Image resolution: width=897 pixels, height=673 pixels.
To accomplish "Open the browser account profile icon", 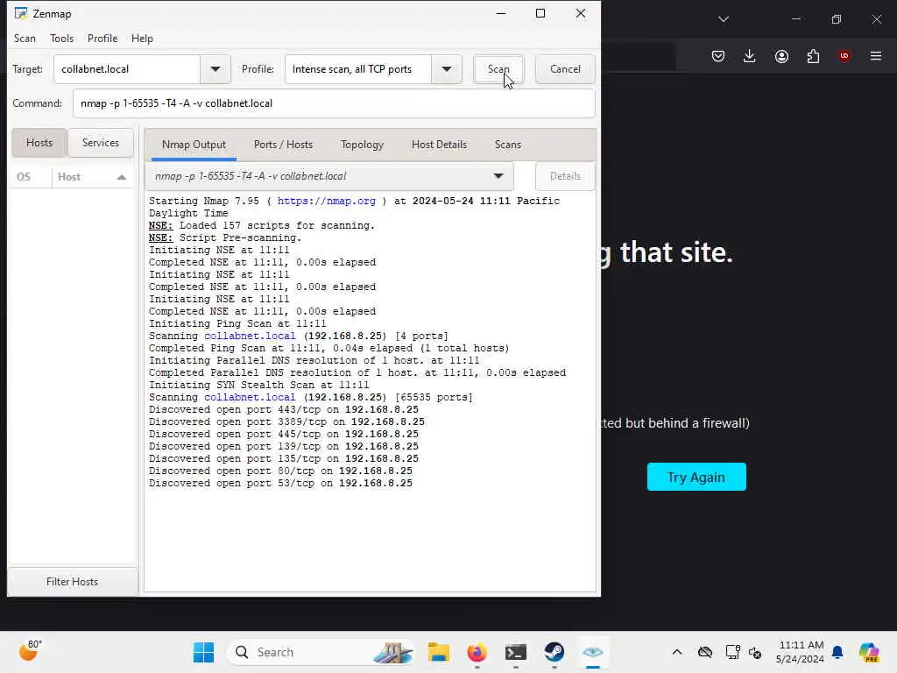I will point(781,56).
